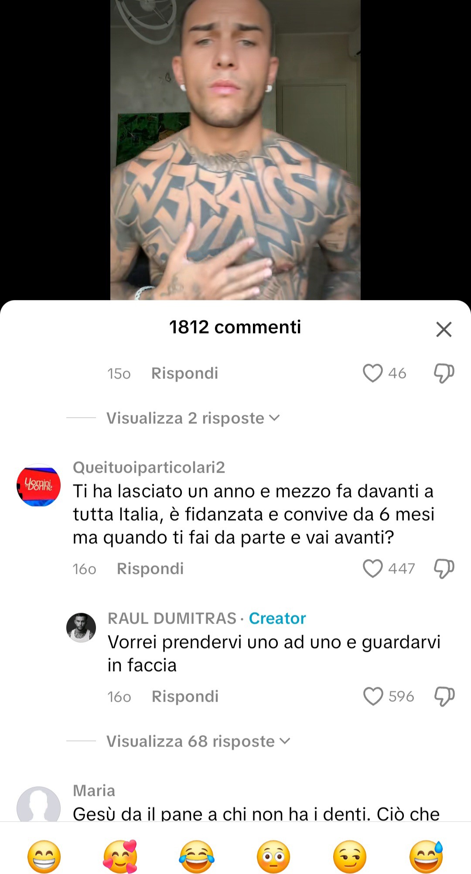Insert the smiling face with hearts emoji
The height and width of the screenshot is (874, 471).
tap(120, 857)
